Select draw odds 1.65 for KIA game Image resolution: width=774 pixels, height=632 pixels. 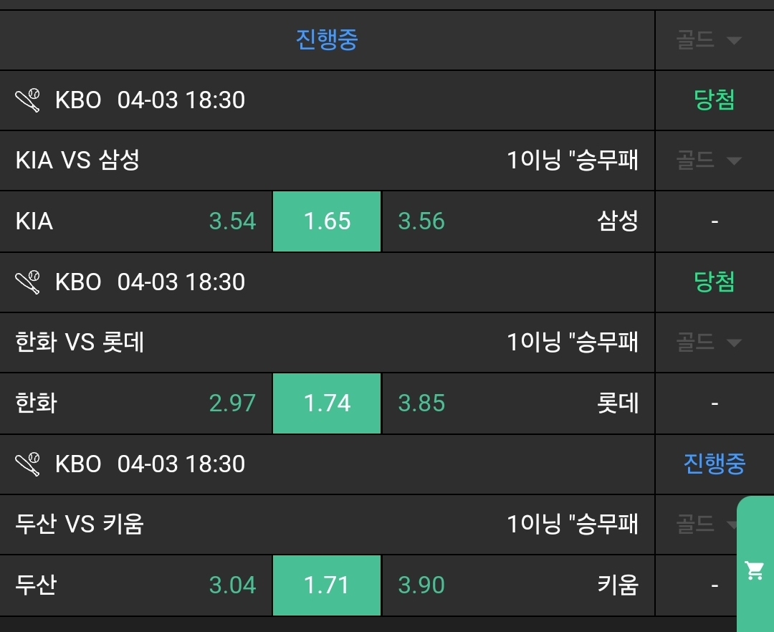tap(327, 221)
